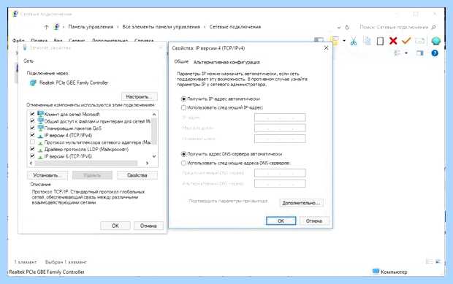Toggle the Общий доступ к файлам и принтерам checkbox

click(x=32, y=121)
